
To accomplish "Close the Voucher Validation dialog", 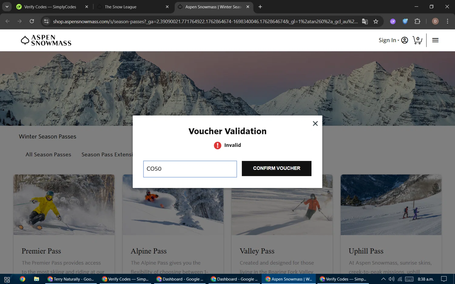I will point(315,123).
